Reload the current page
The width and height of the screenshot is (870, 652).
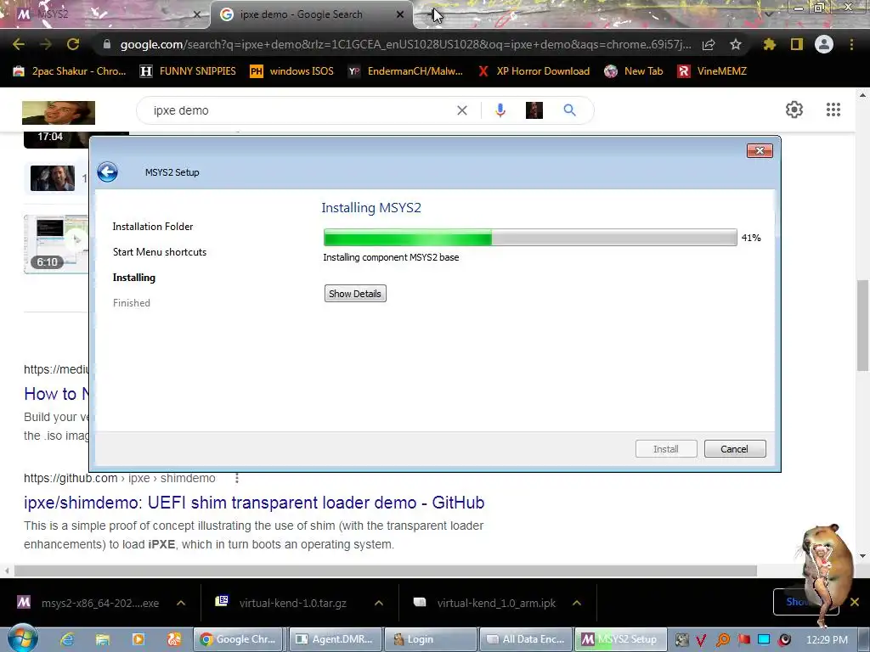73,44
